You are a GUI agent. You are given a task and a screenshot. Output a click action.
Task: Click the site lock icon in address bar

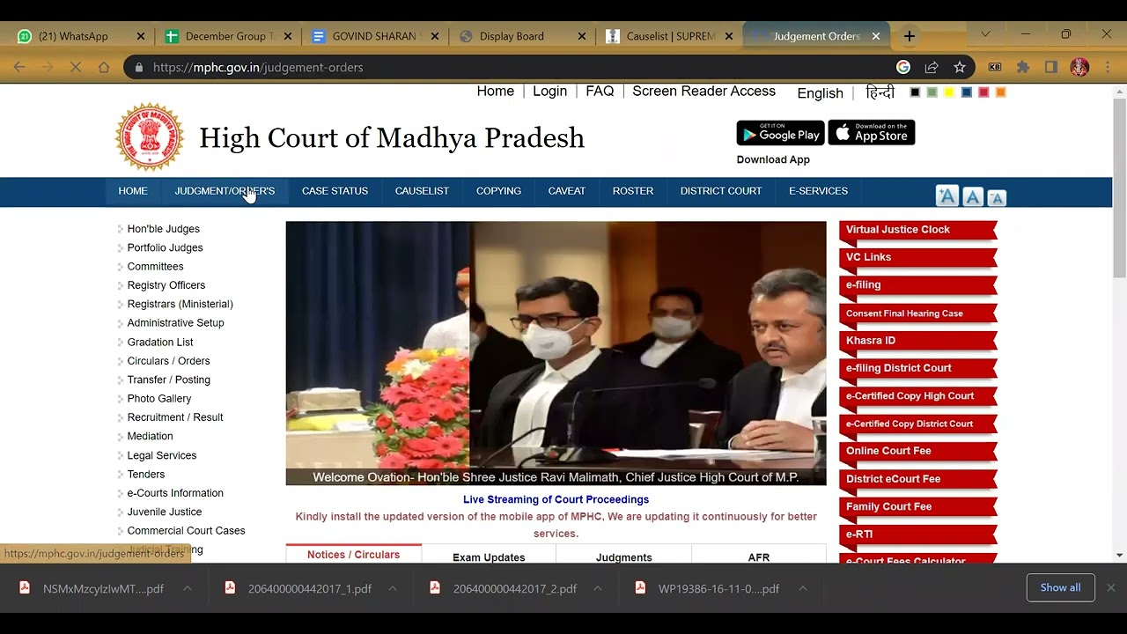tap(139, 67)
